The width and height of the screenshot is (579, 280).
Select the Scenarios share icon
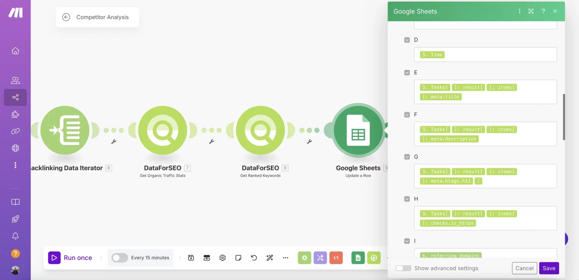[15, 98]
